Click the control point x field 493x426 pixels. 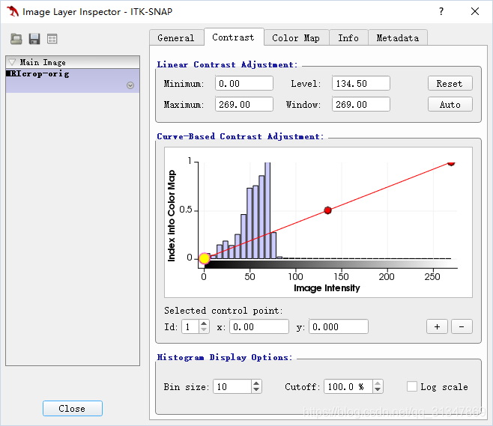(x=259, y=326)
